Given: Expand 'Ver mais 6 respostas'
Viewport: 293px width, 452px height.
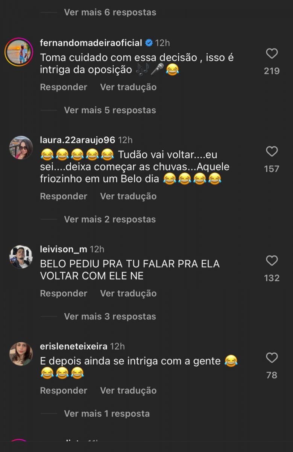Looking at the screenshot, I should click(110, 12).
